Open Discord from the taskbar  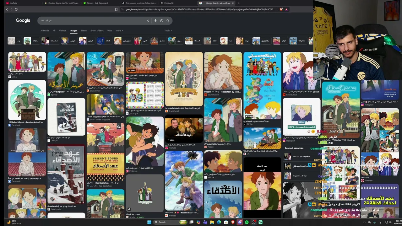pyautogui.click(x=240, y=222)
